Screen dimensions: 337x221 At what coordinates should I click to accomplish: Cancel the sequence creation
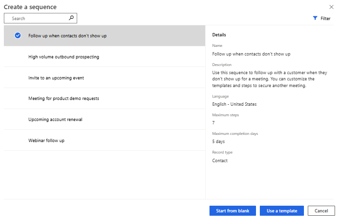321,211
